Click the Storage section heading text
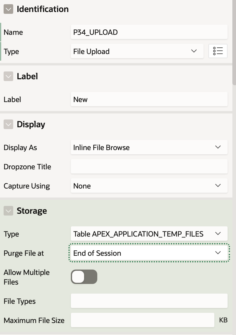This screenshot has width=236, height=335. [32, 211]
